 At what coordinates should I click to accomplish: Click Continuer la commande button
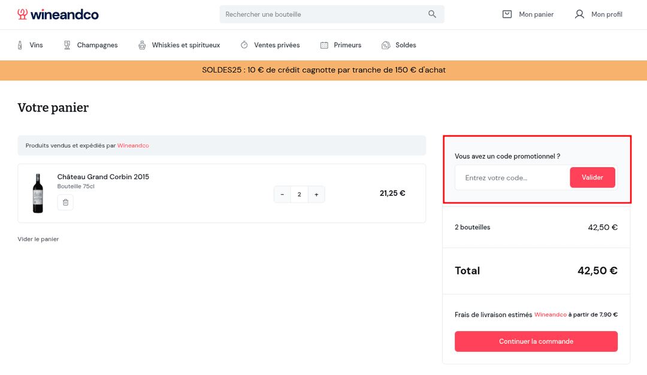pyautogui.click(x=536, y=341)
